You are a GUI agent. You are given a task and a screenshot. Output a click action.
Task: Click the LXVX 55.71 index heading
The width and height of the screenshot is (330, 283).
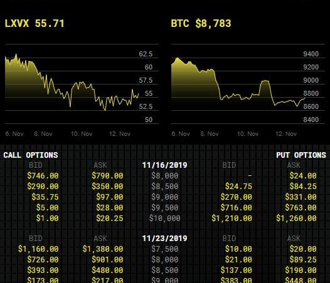coord(35,23)
